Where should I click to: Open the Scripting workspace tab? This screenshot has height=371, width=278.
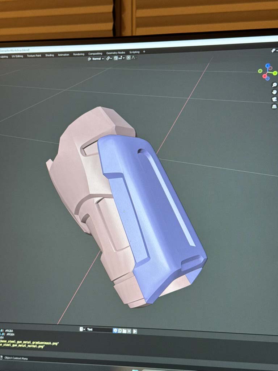click(x=134, y=52)
